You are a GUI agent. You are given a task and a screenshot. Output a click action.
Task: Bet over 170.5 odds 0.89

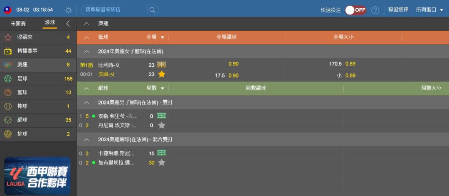(x=350, y=64)
